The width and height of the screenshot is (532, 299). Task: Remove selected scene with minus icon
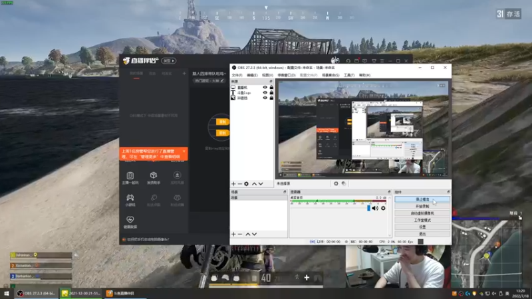coord(240,235)
